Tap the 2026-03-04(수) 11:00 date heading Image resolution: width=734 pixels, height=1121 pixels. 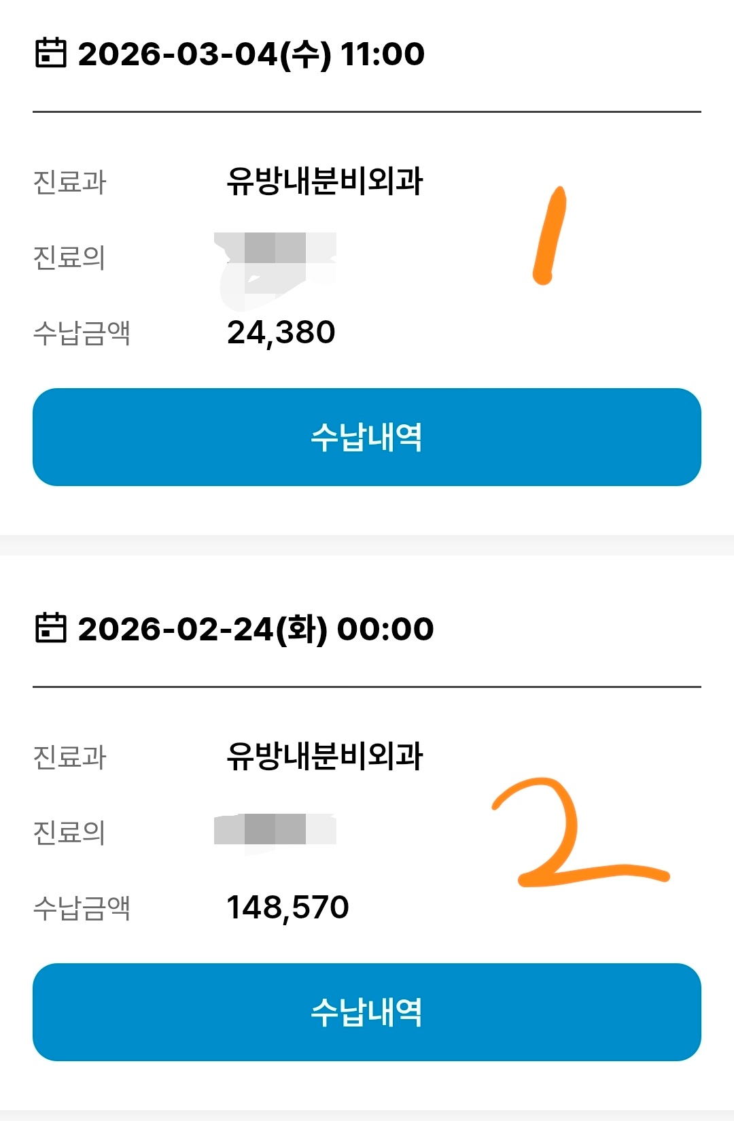tap(251, 54)
